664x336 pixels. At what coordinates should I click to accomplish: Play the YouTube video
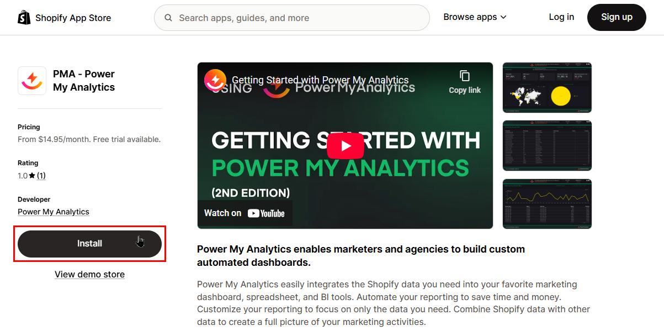click(x=345, y=146)
